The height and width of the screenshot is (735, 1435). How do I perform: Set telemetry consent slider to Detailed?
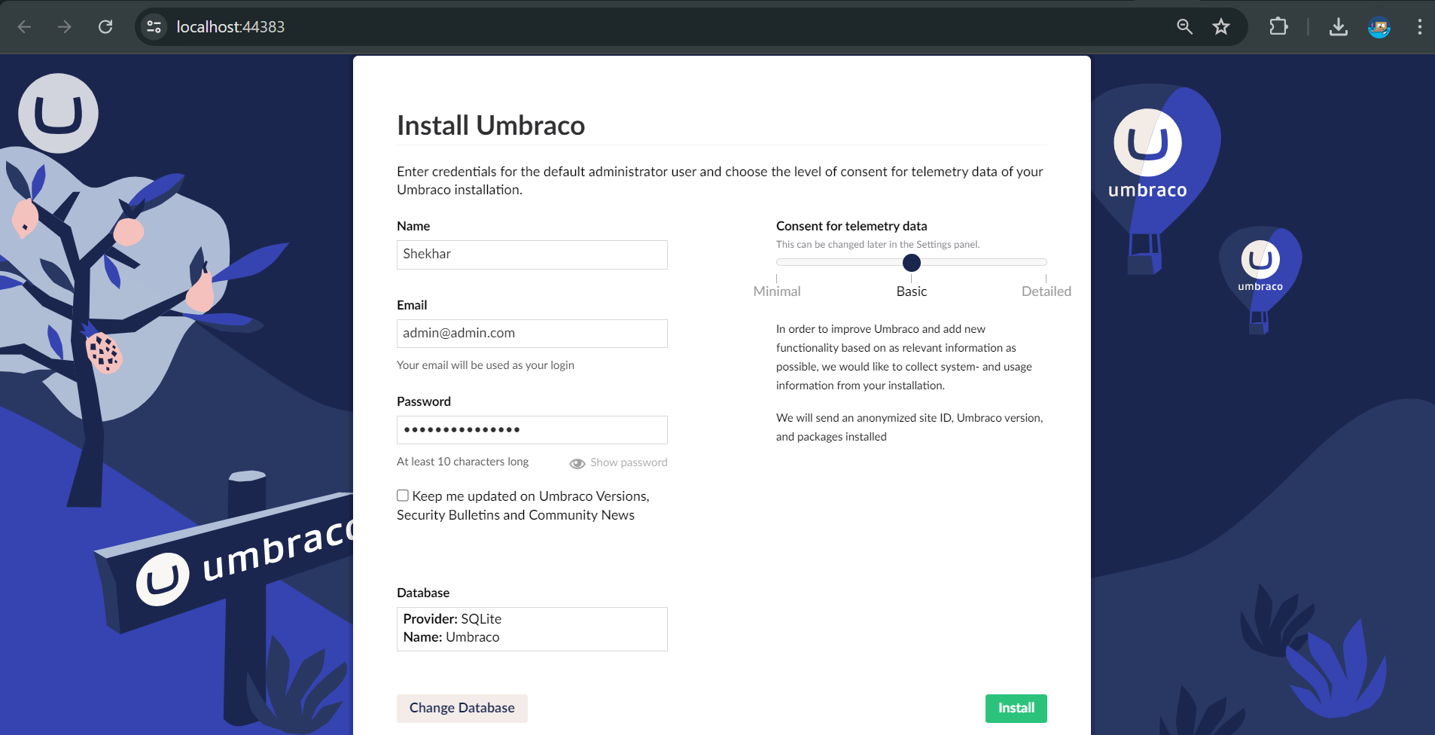click(x=1045, y=262)
